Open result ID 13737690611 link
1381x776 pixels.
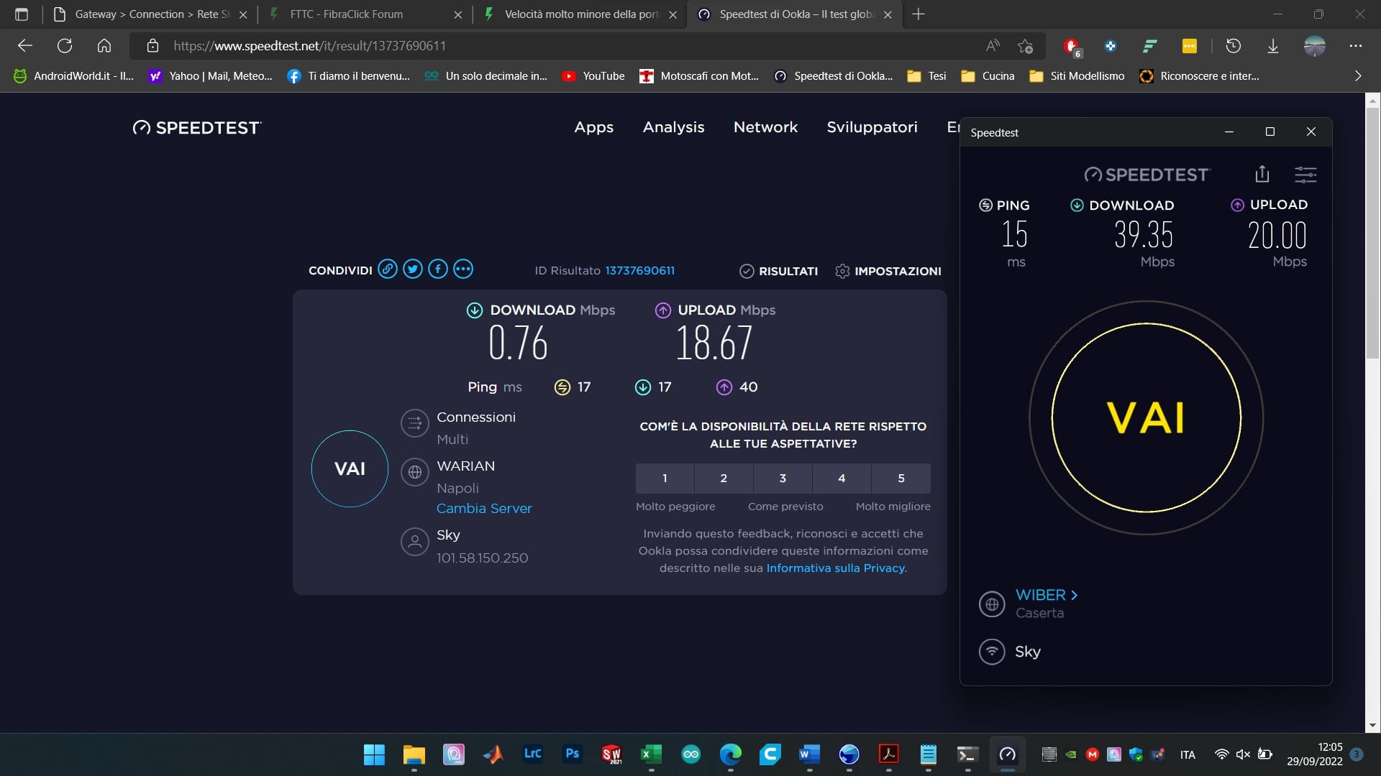(640, 271)
